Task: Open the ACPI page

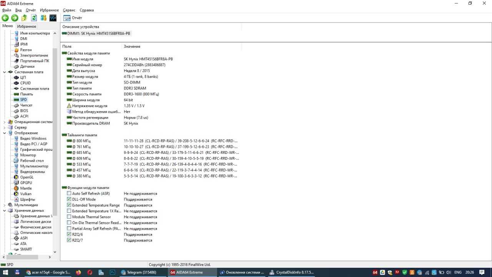Action: pyautogui.click(x=24, y=116)
